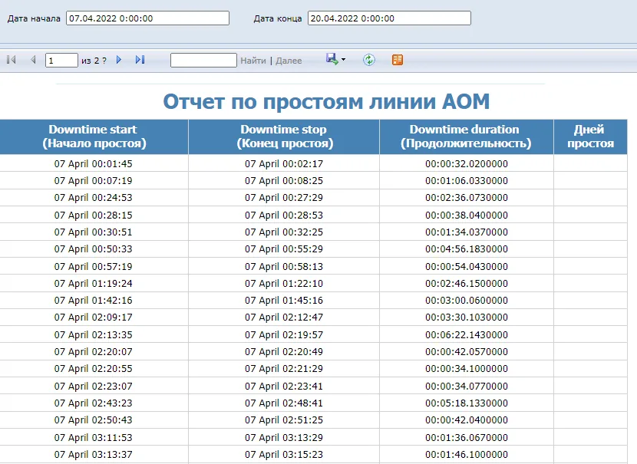
Task: Click the Downtime stop column header
Action: (283, 137)
